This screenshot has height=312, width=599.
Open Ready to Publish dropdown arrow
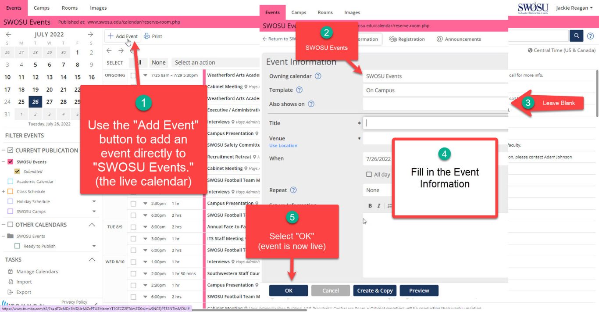coord(94,246)
